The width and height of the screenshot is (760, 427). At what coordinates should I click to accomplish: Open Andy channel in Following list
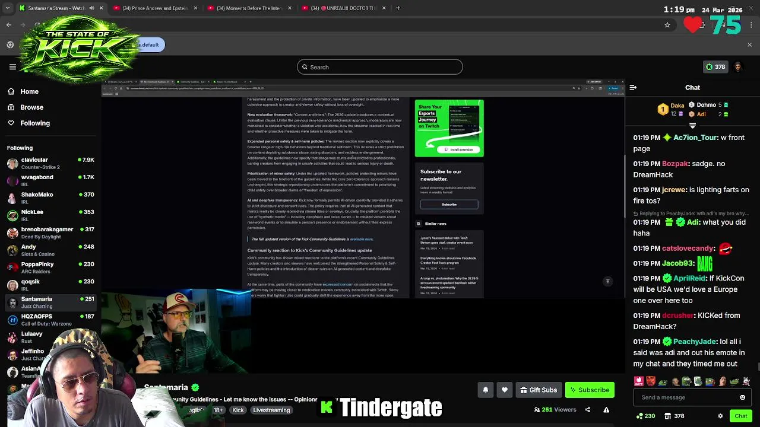click(x=50, y=250)
